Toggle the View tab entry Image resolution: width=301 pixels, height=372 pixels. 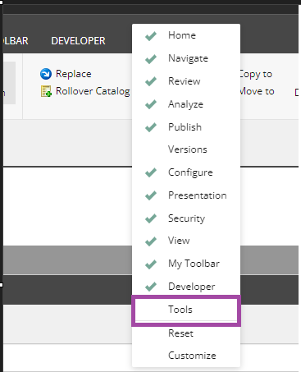point(186,241)
